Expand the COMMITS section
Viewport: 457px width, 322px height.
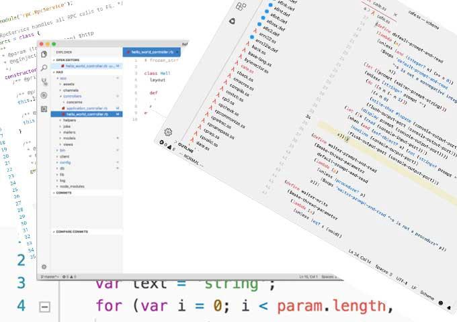click(x=63, y=193)
